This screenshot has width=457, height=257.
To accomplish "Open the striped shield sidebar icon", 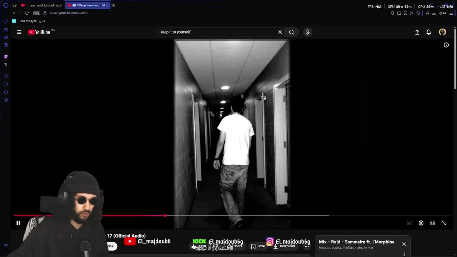I will point(6,37).
